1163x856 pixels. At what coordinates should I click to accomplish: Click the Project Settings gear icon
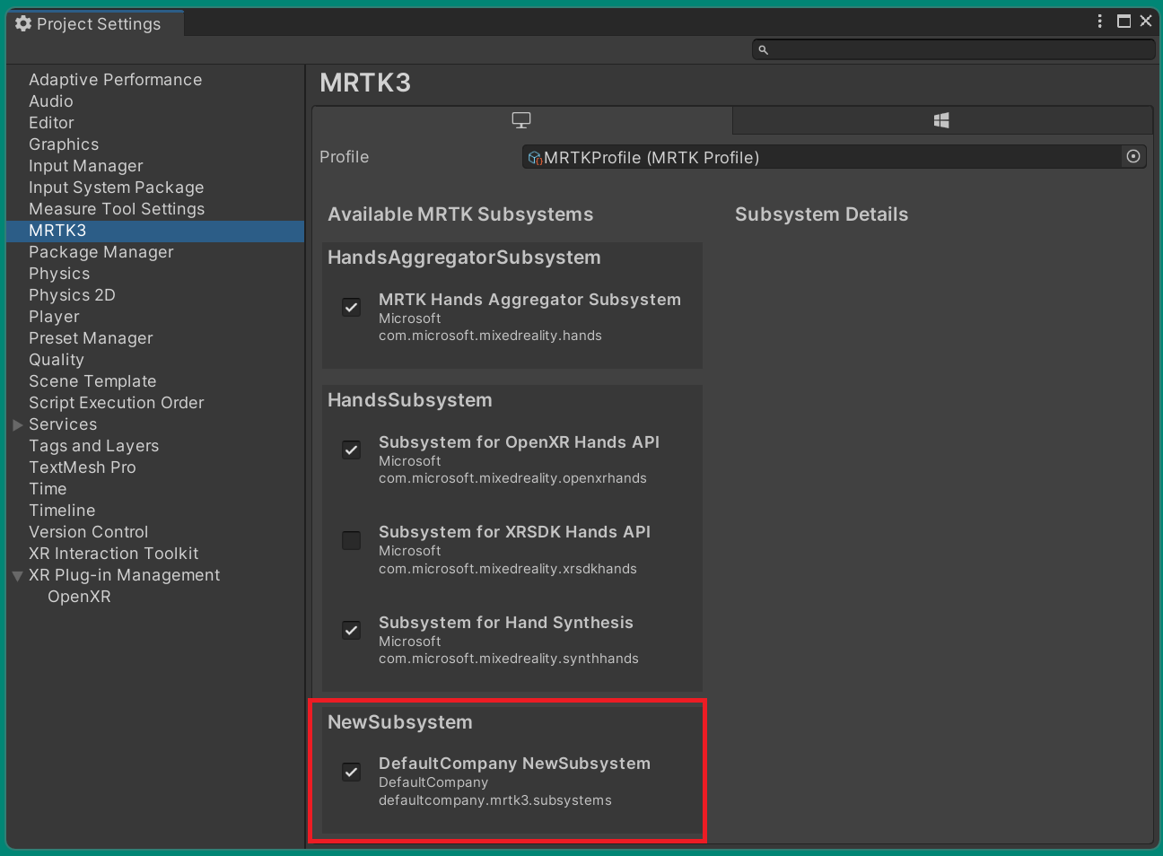(x=23, y=24)
